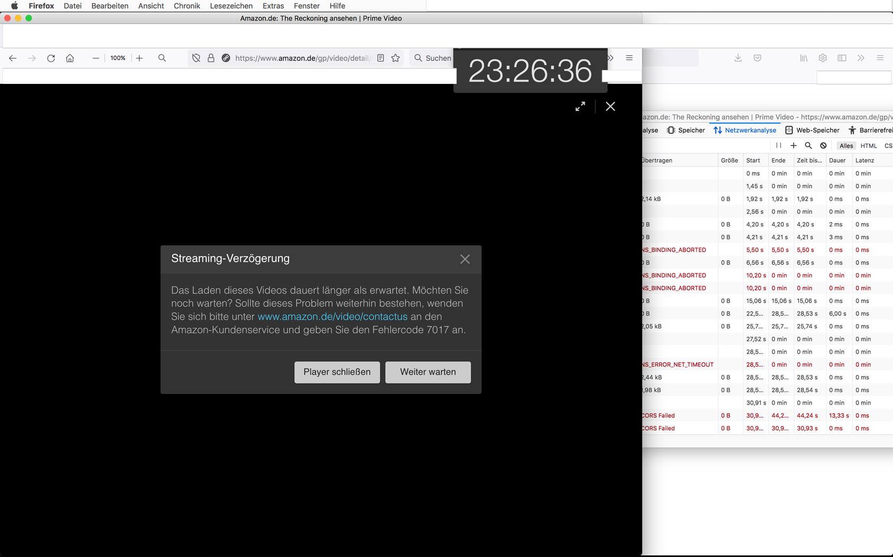Open the hamburger menu in background window
Image resolution: width=893 pixels, height=557 pixels.
(880, 58)
